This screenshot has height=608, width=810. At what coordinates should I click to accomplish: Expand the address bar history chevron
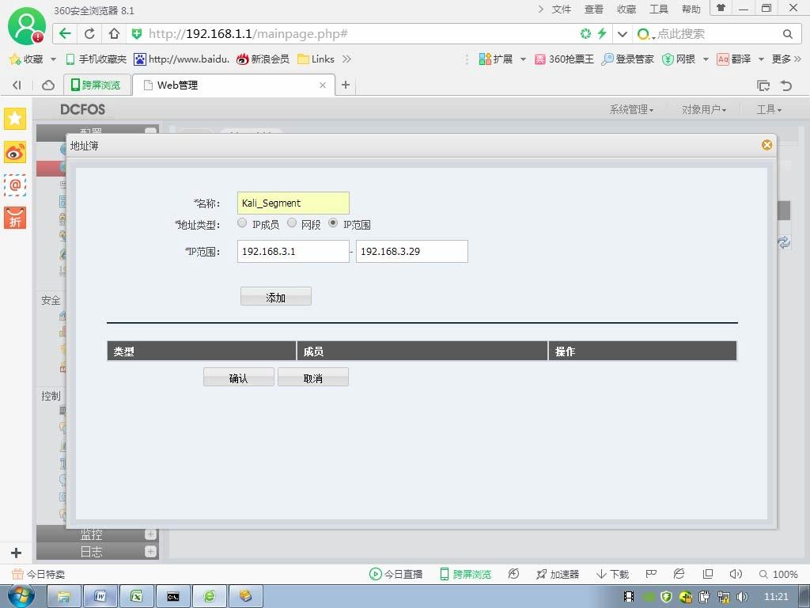pos(623,34)
